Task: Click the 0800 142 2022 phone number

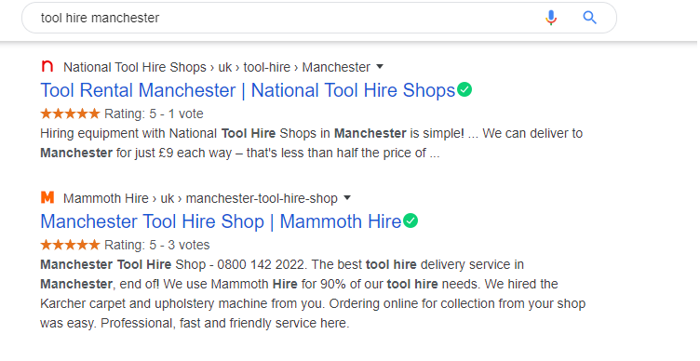Action: (x=261, y=264)
